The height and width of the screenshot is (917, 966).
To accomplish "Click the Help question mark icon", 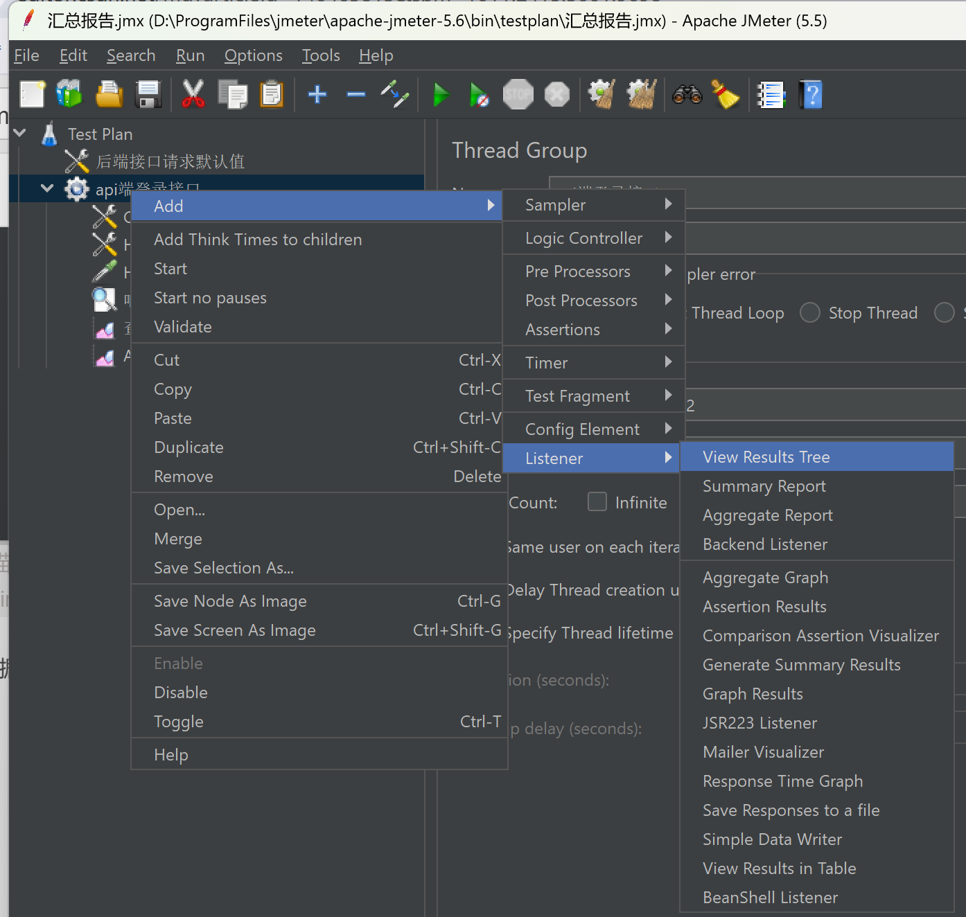I will pyautogui.click(x=810, y=95).
